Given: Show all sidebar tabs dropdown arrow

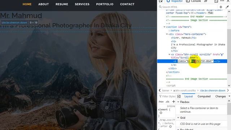Looking at the screenshot, I should click(230, 96).
